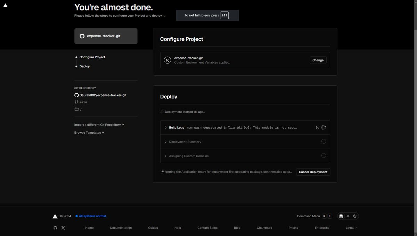Viewport: 417px width, 236px height.
Task: Open the Enterprise footer link
Action: pyautogui.click(x=322, y=228)
